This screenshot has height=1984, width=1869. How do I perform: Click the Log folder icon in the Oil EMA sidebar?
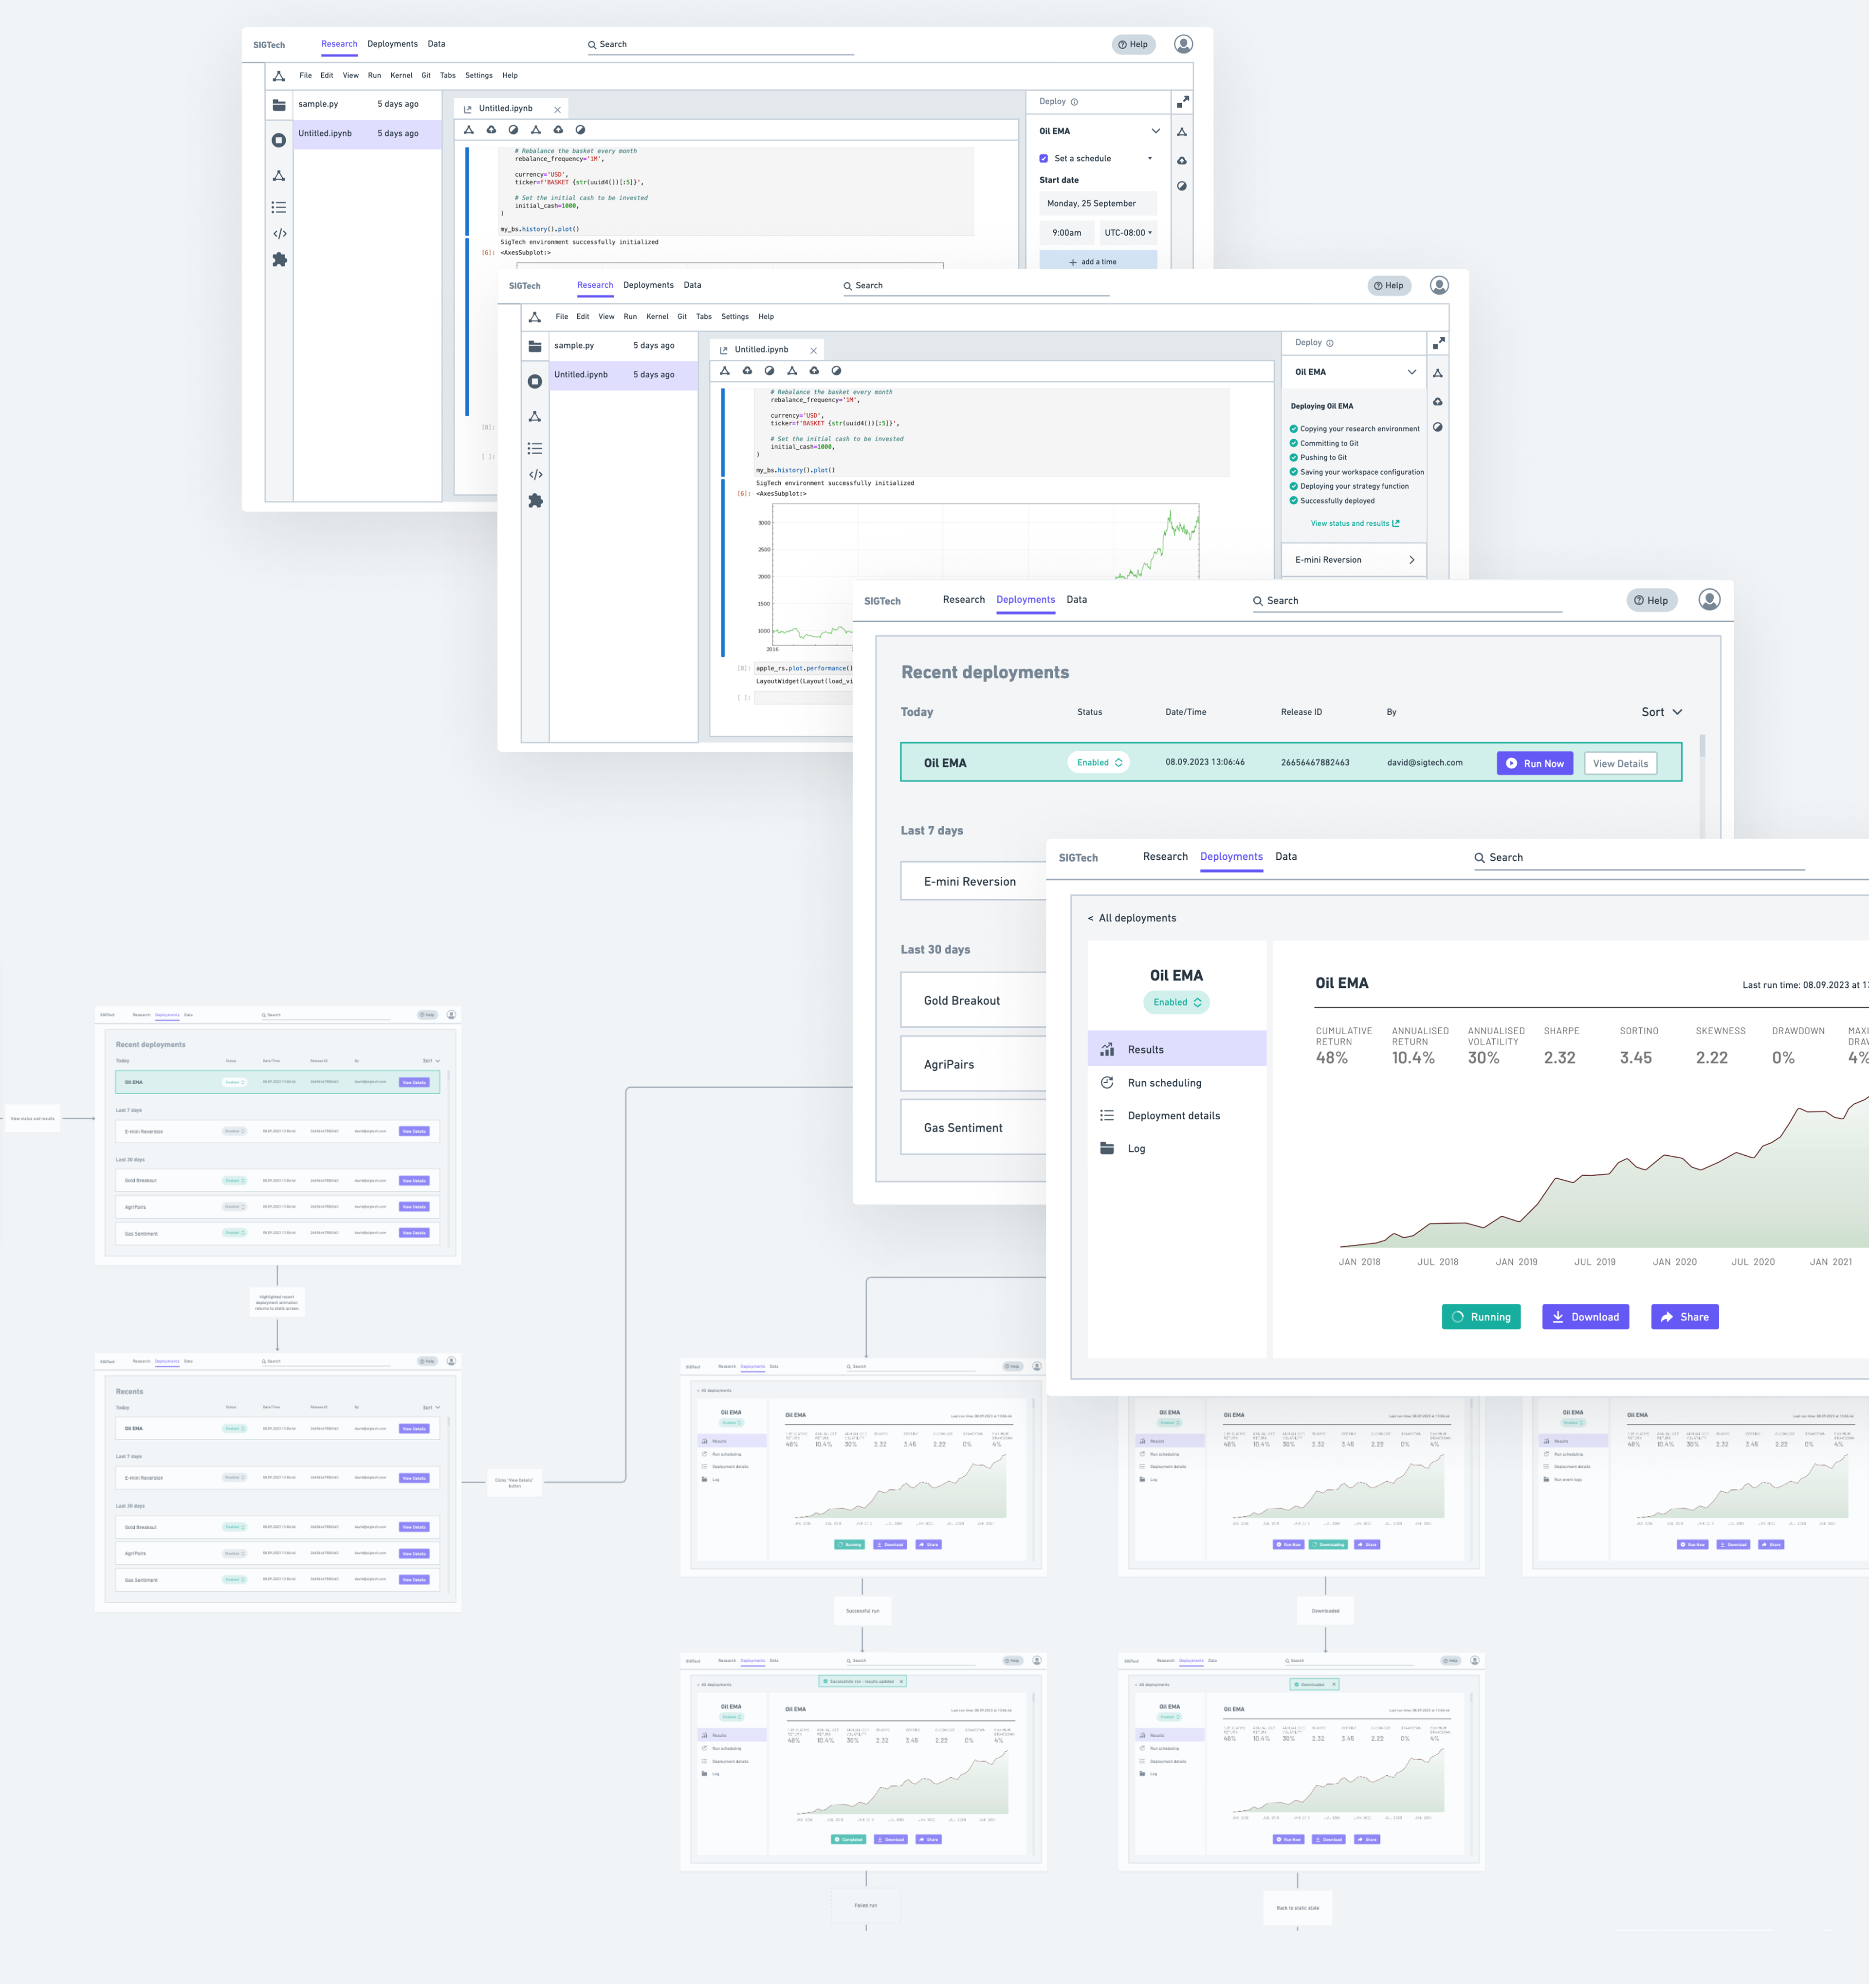click(1107, 1149)
